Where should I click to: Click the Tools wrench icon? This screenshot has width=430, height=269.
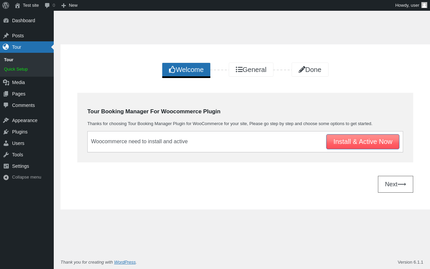tap(6, 155)
